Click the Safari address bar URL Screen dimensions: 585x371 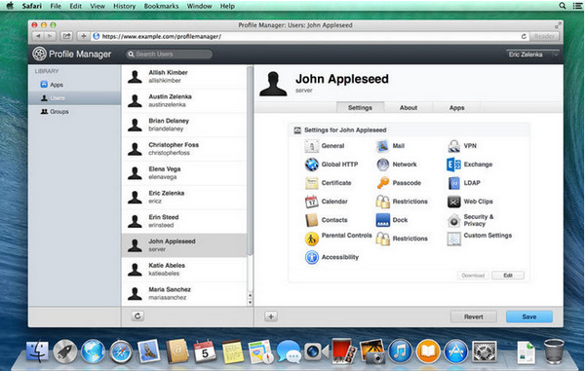pyautogui.click(x=161, y=36)
